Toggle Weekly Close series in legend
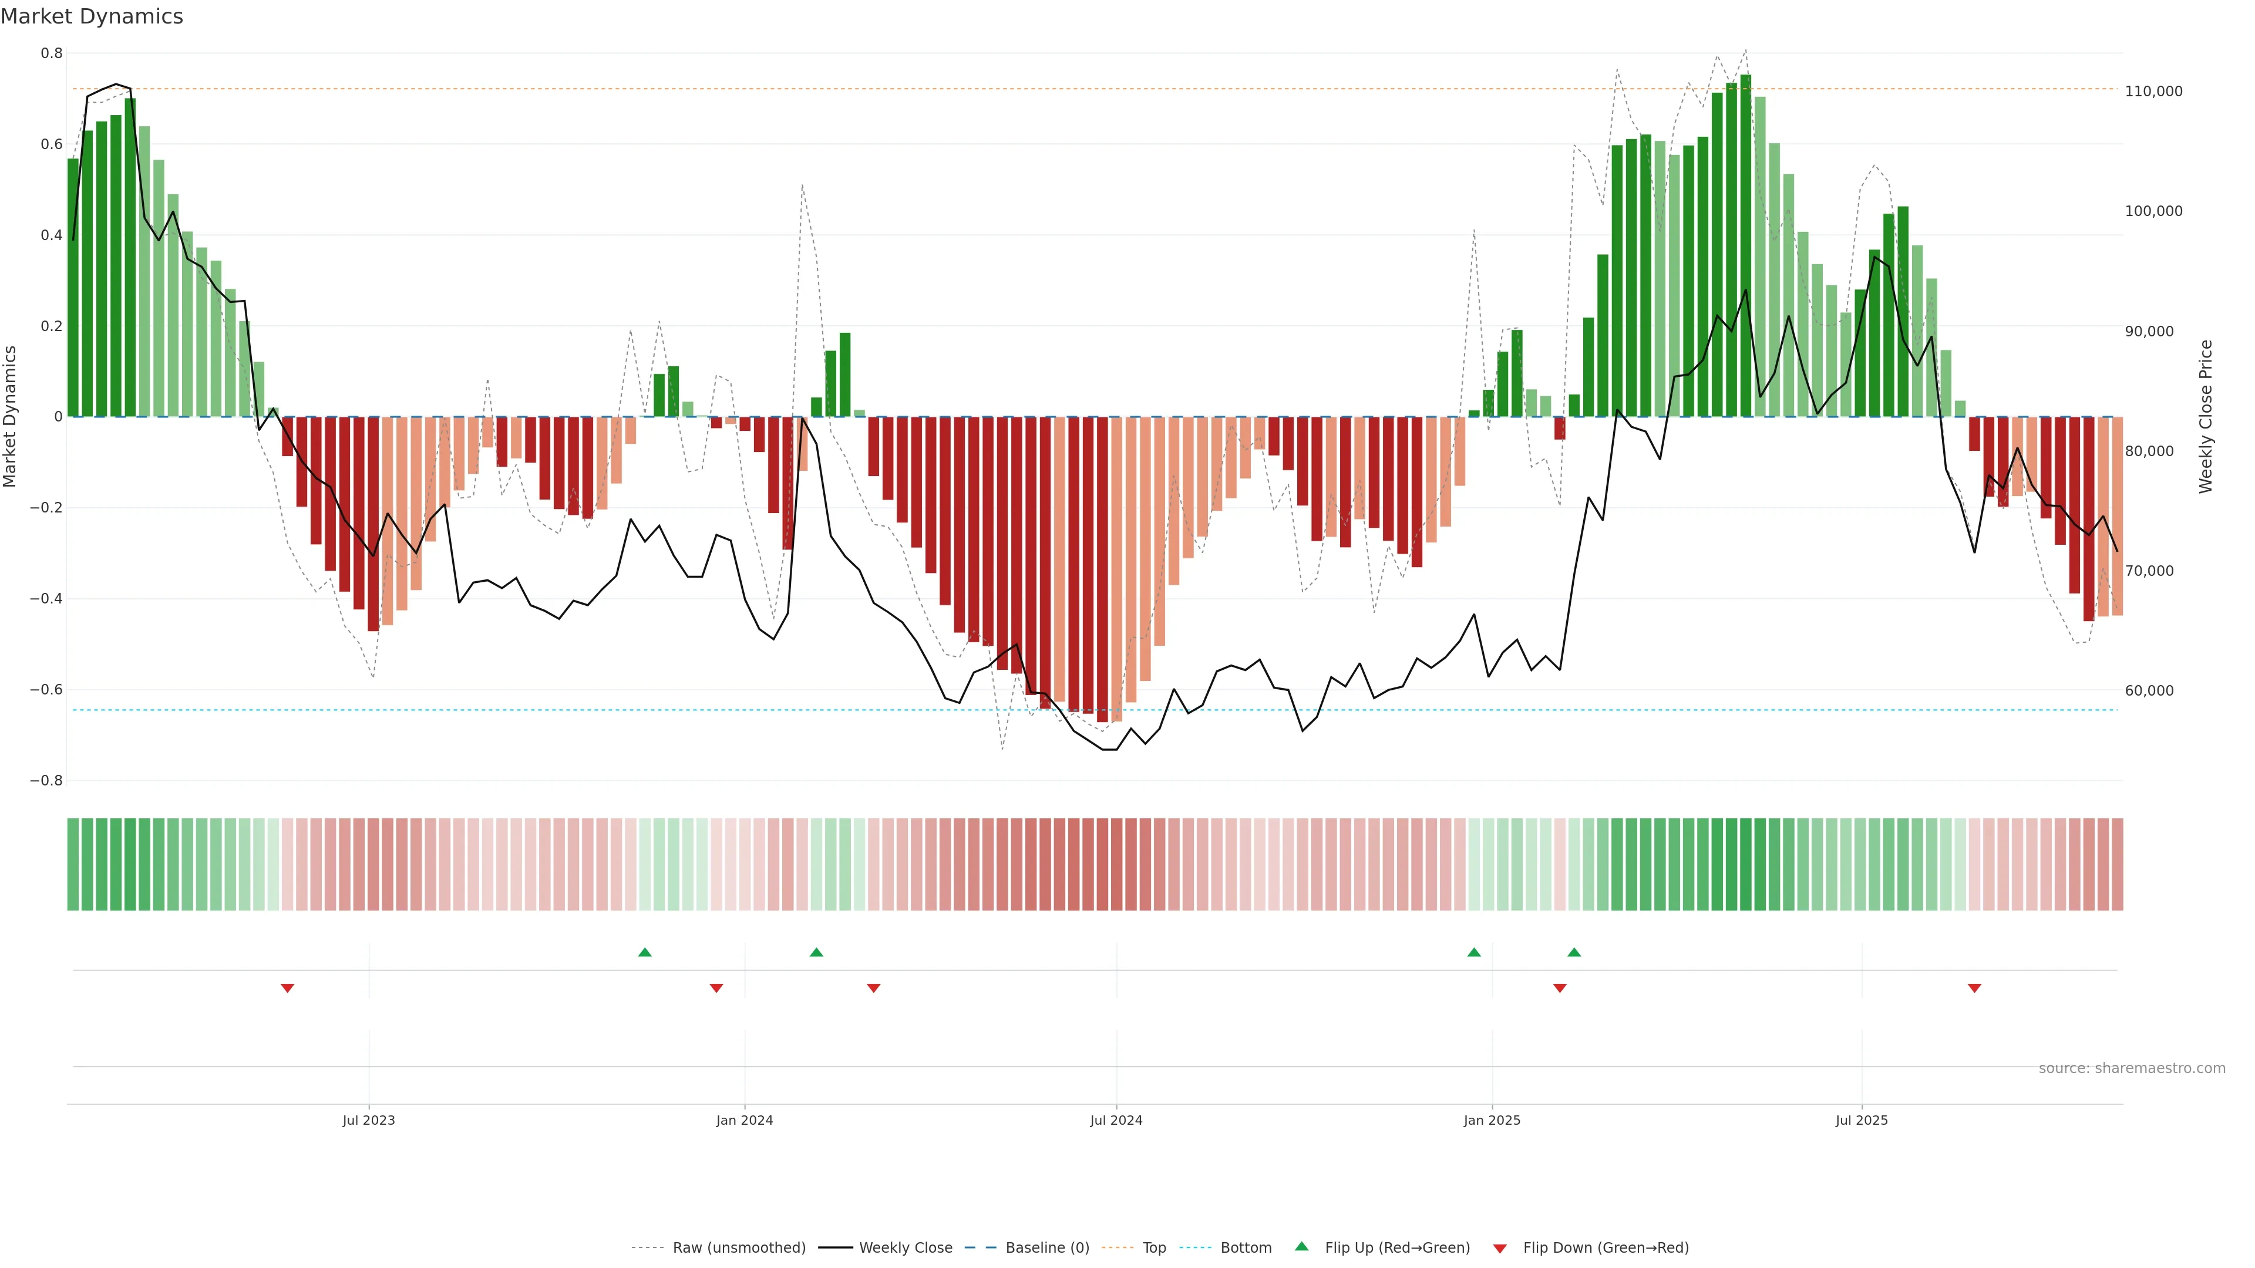Screen dimensions: 2255x1268 click(x=905, y=1248)
